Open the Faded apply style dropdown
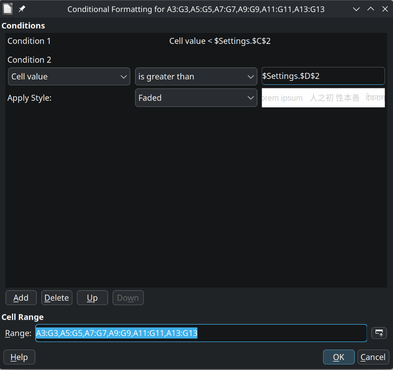 pyautogui.click(x=196, y=98)
